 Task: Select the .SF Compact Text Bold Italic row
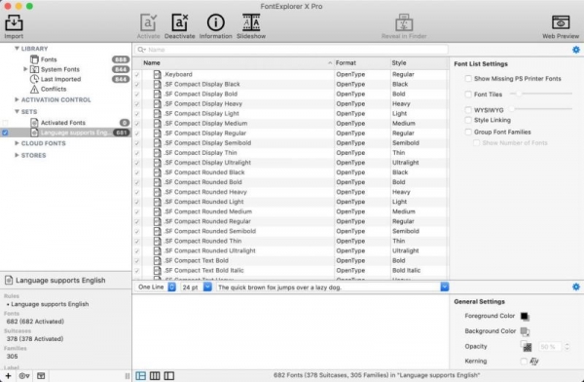(x=290, y=271)
